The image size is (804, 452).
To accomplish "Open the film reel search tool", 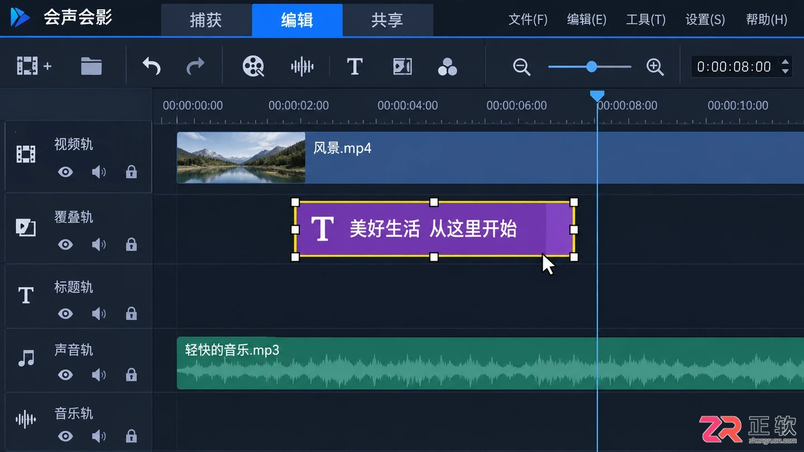I will tap(253, 66).
